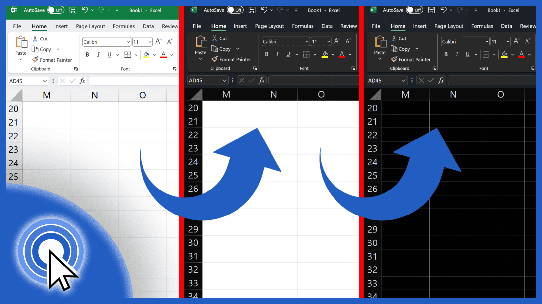Select column M header in dark gray window
Viewport: 542px width, 304px height.
[226, 95]
